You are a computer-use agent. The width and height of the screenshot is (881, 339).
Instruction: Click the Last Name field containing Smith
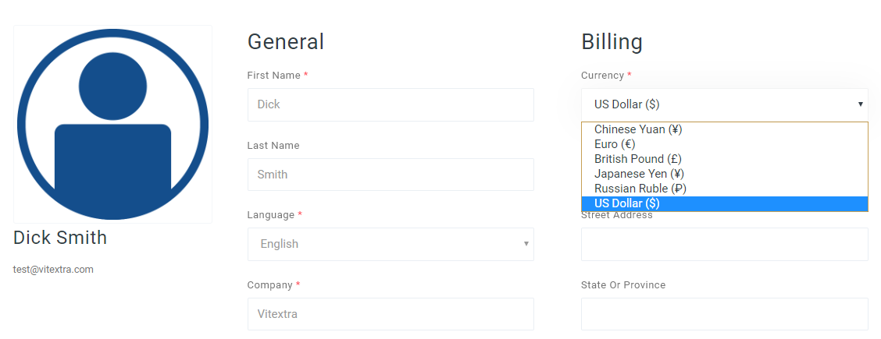pos(391,175)
